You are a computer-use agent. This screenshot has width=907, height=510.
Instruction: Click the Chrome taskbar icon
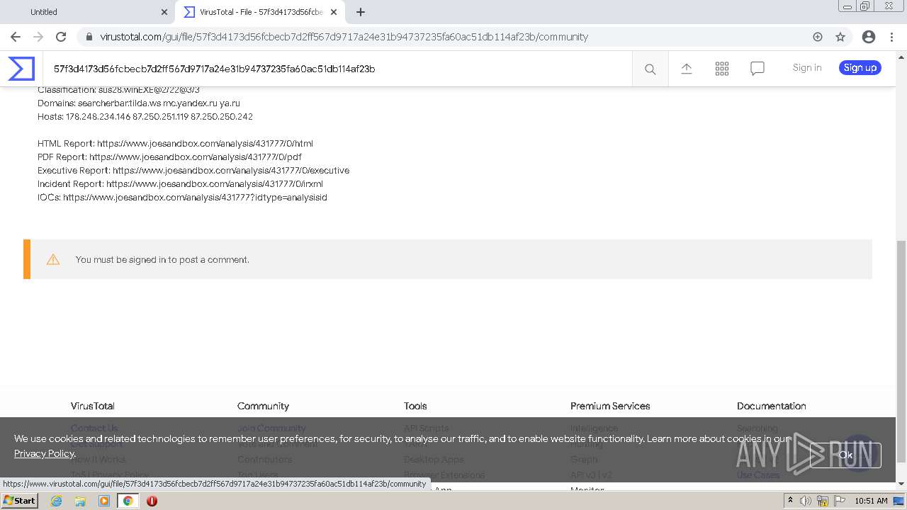(x=128, y=501)
